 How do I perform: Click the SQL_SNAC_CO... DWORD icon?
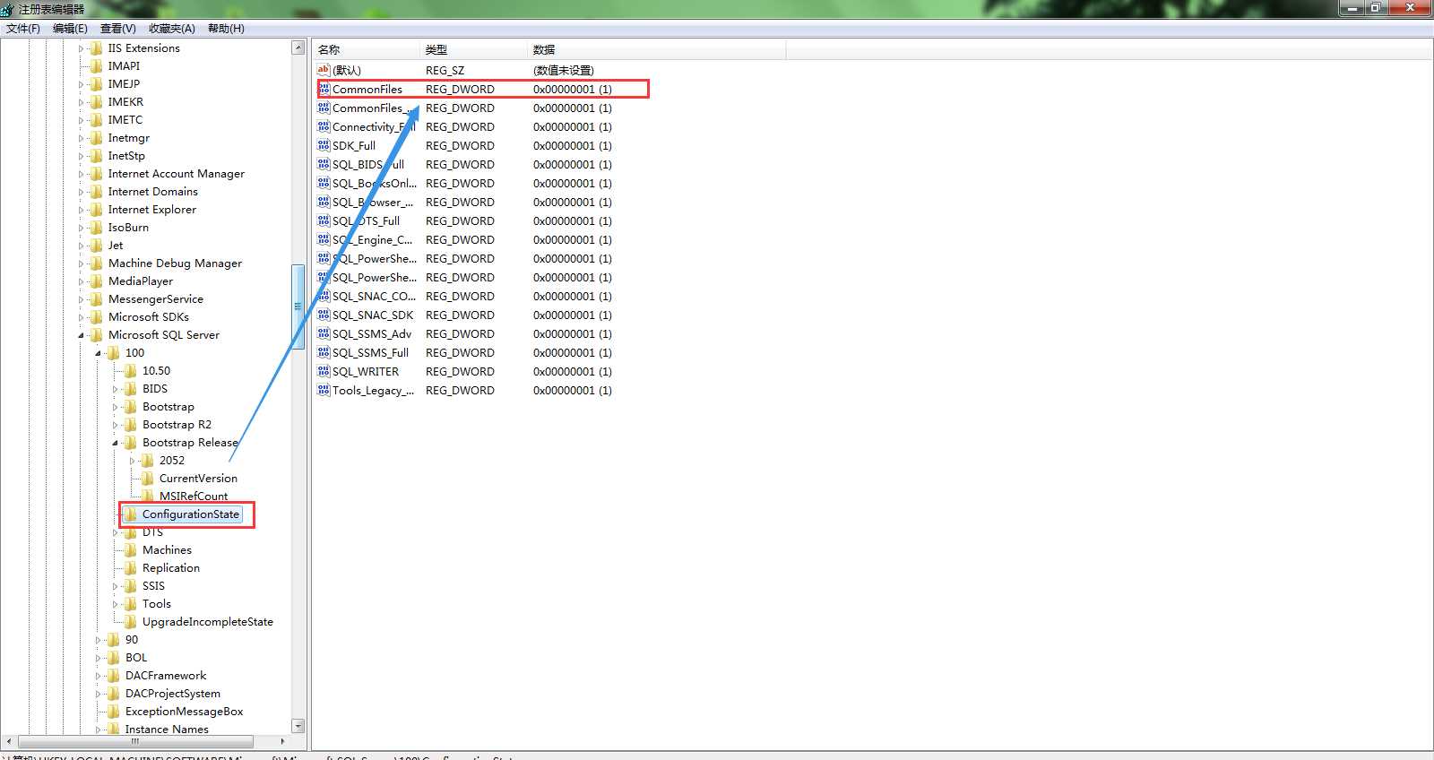coord(324,296)
